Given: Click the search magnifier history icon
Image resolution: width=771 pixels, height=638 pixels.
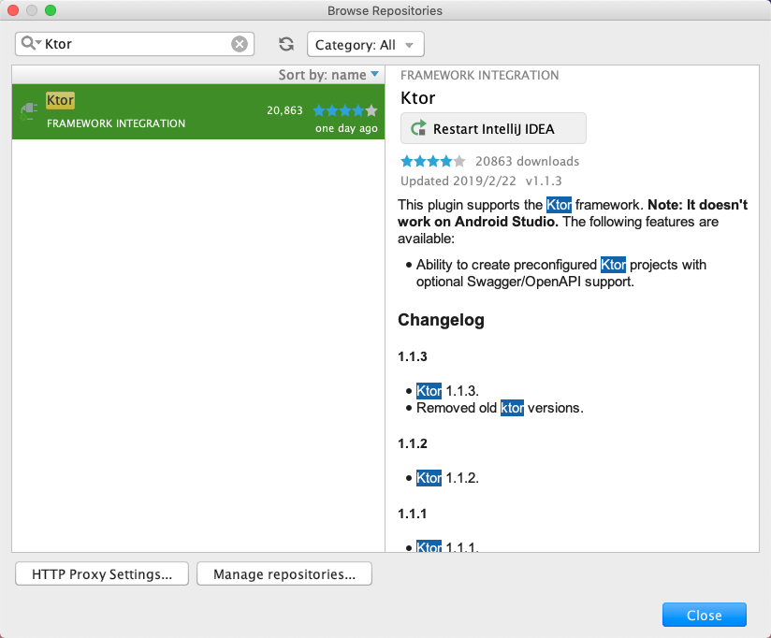Looking at the screenshot, I should pyautogui.click(x=31, y=43).
